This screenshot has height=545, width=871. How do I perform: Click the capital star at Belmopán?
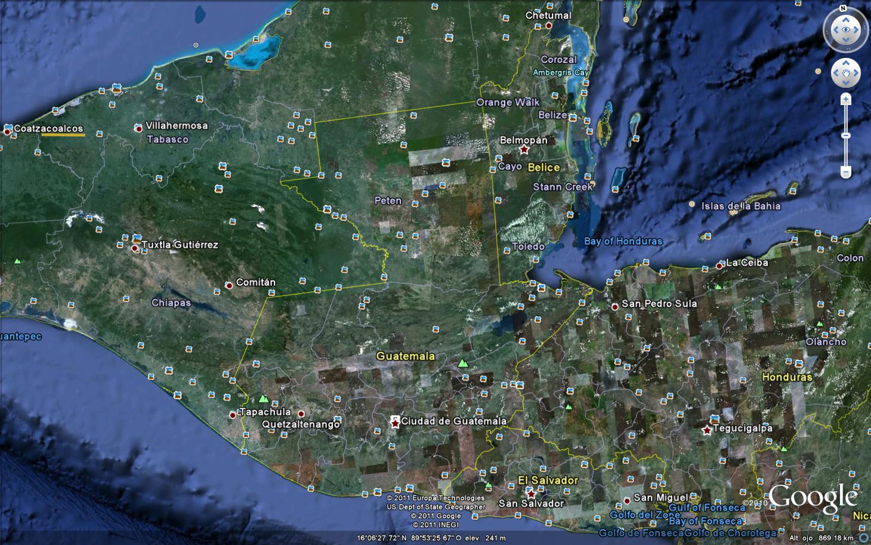click(x=524, y=149)
